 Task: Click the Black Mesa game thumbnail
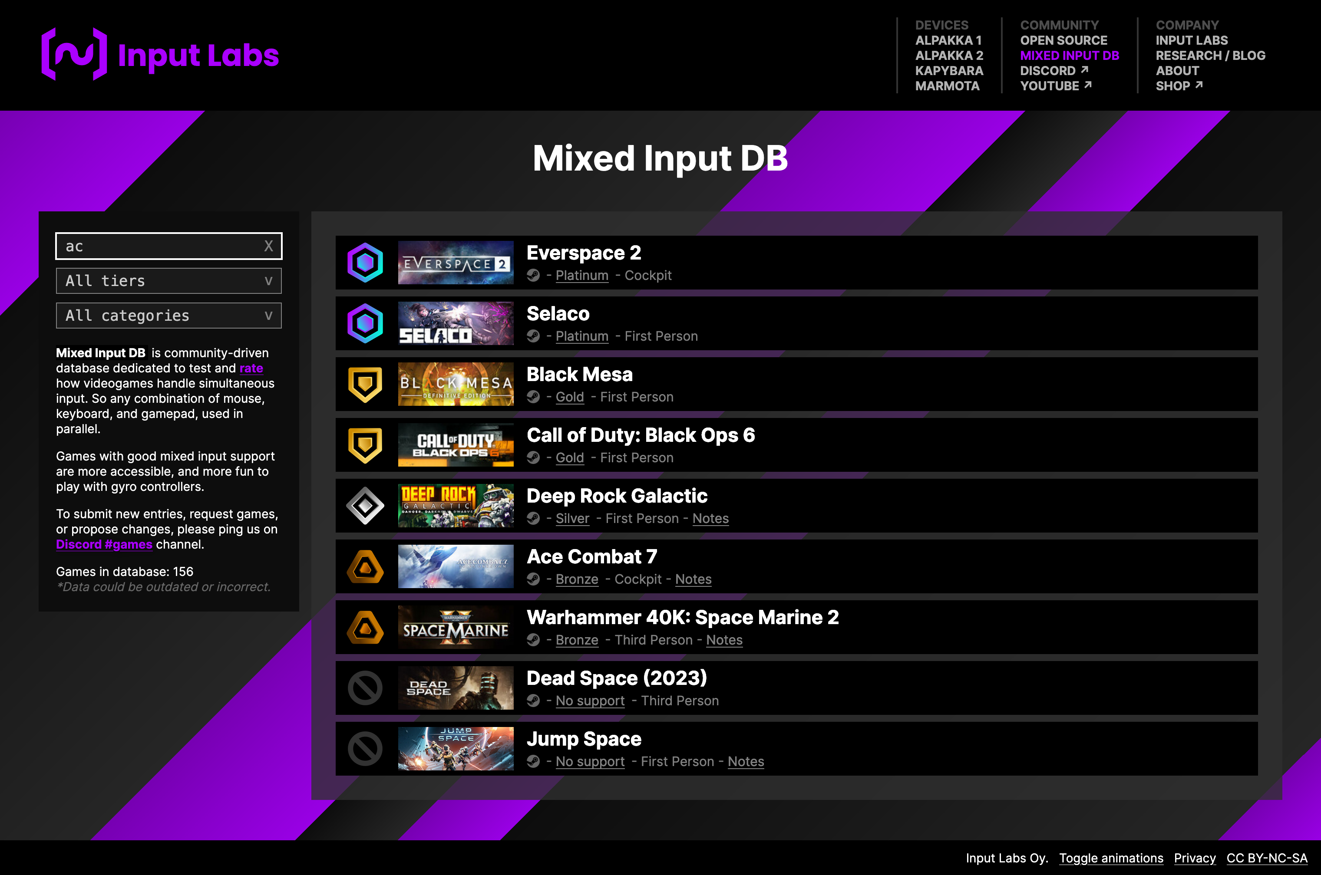click(456, 384)
